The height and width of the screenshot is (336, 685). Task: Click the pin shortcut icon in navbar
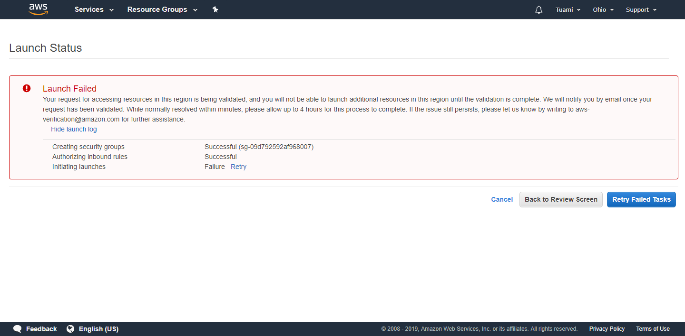(x=215, y=9)
